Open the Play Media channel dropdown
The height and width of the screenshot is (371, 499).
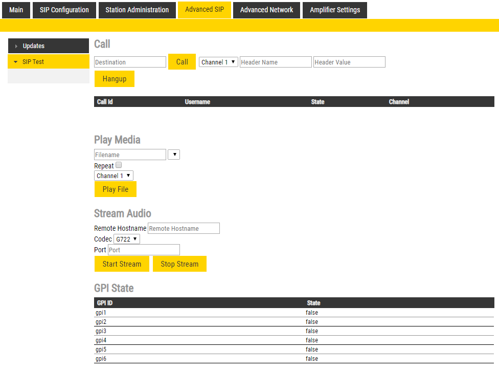(114, 176)
